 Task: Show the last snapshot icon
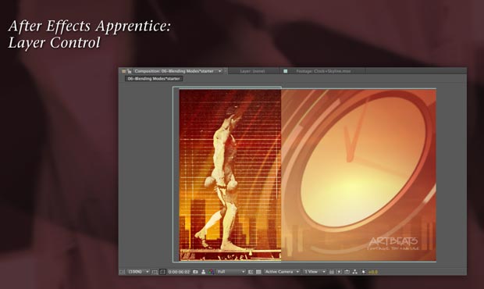[x=204, y=272]
